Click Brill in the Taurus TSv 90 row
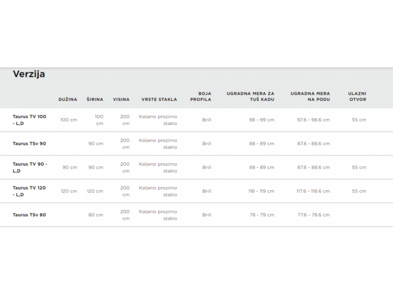 coord(207,144)
